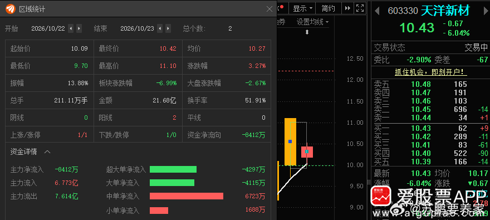Click 买三 price 10.41

point(421,145)
